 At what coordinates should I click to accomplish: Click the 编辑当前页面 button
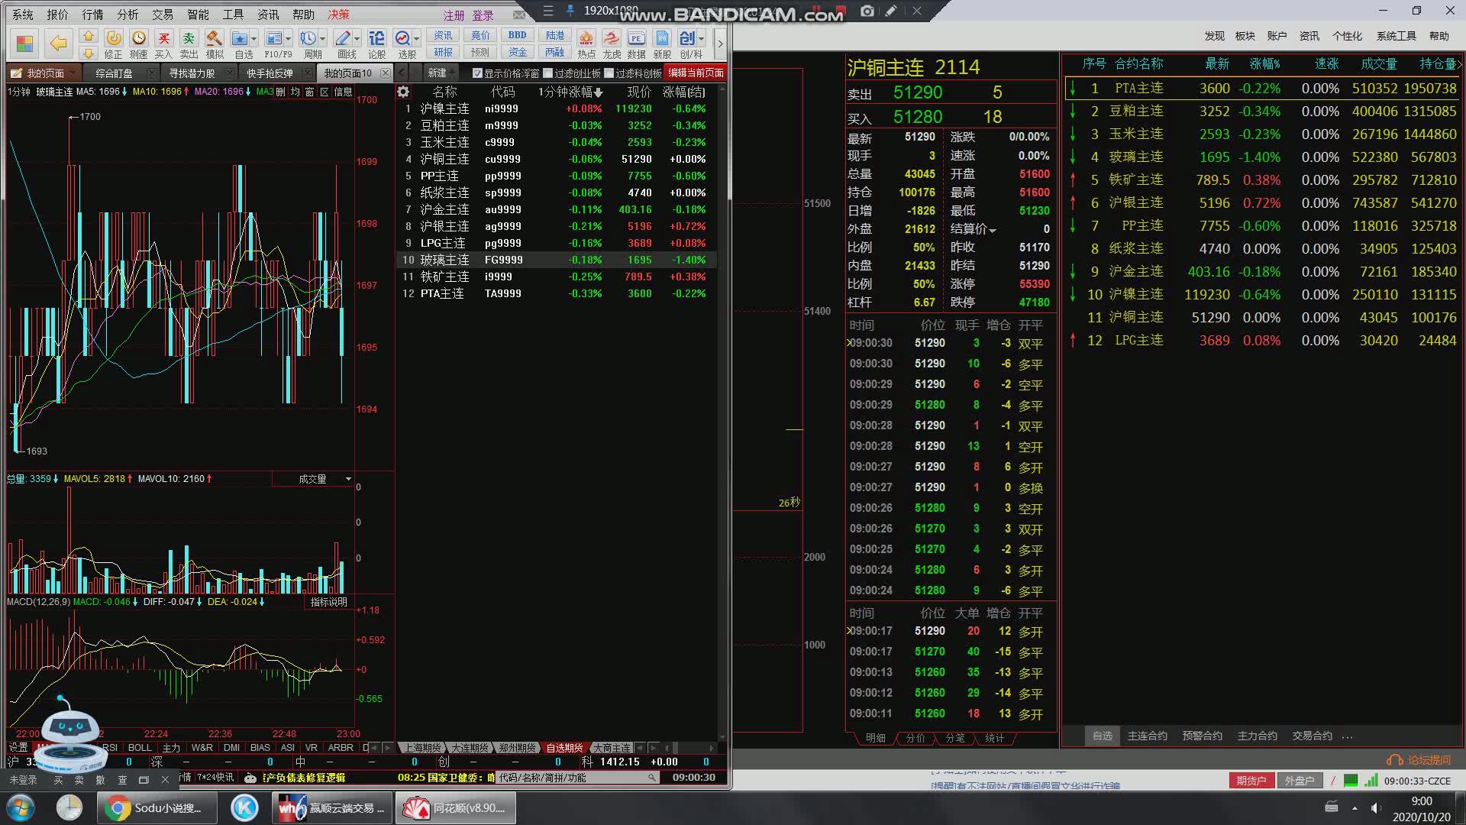pos(695,73)
